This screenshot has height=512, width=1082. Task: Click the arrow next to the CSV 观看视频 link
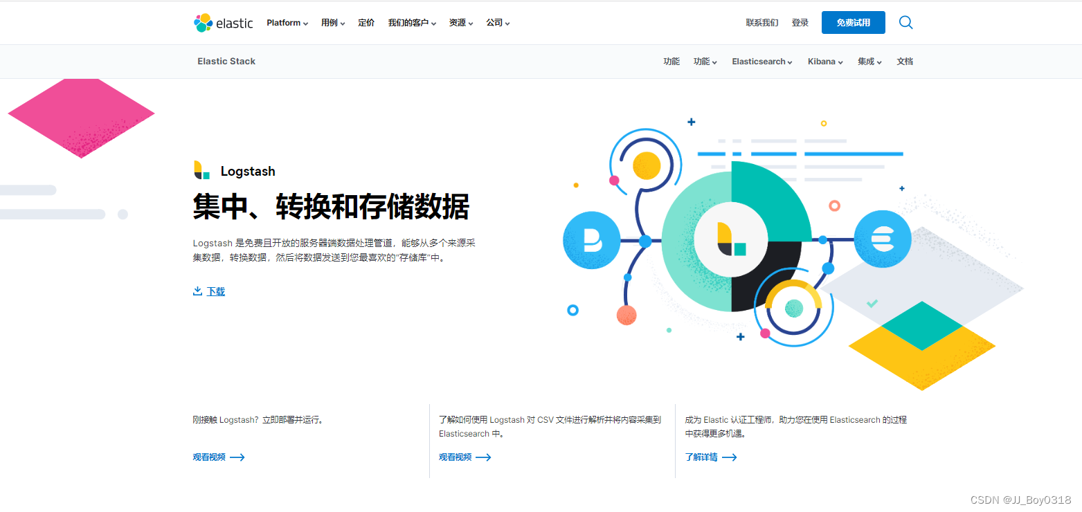(x=483, y=457)
